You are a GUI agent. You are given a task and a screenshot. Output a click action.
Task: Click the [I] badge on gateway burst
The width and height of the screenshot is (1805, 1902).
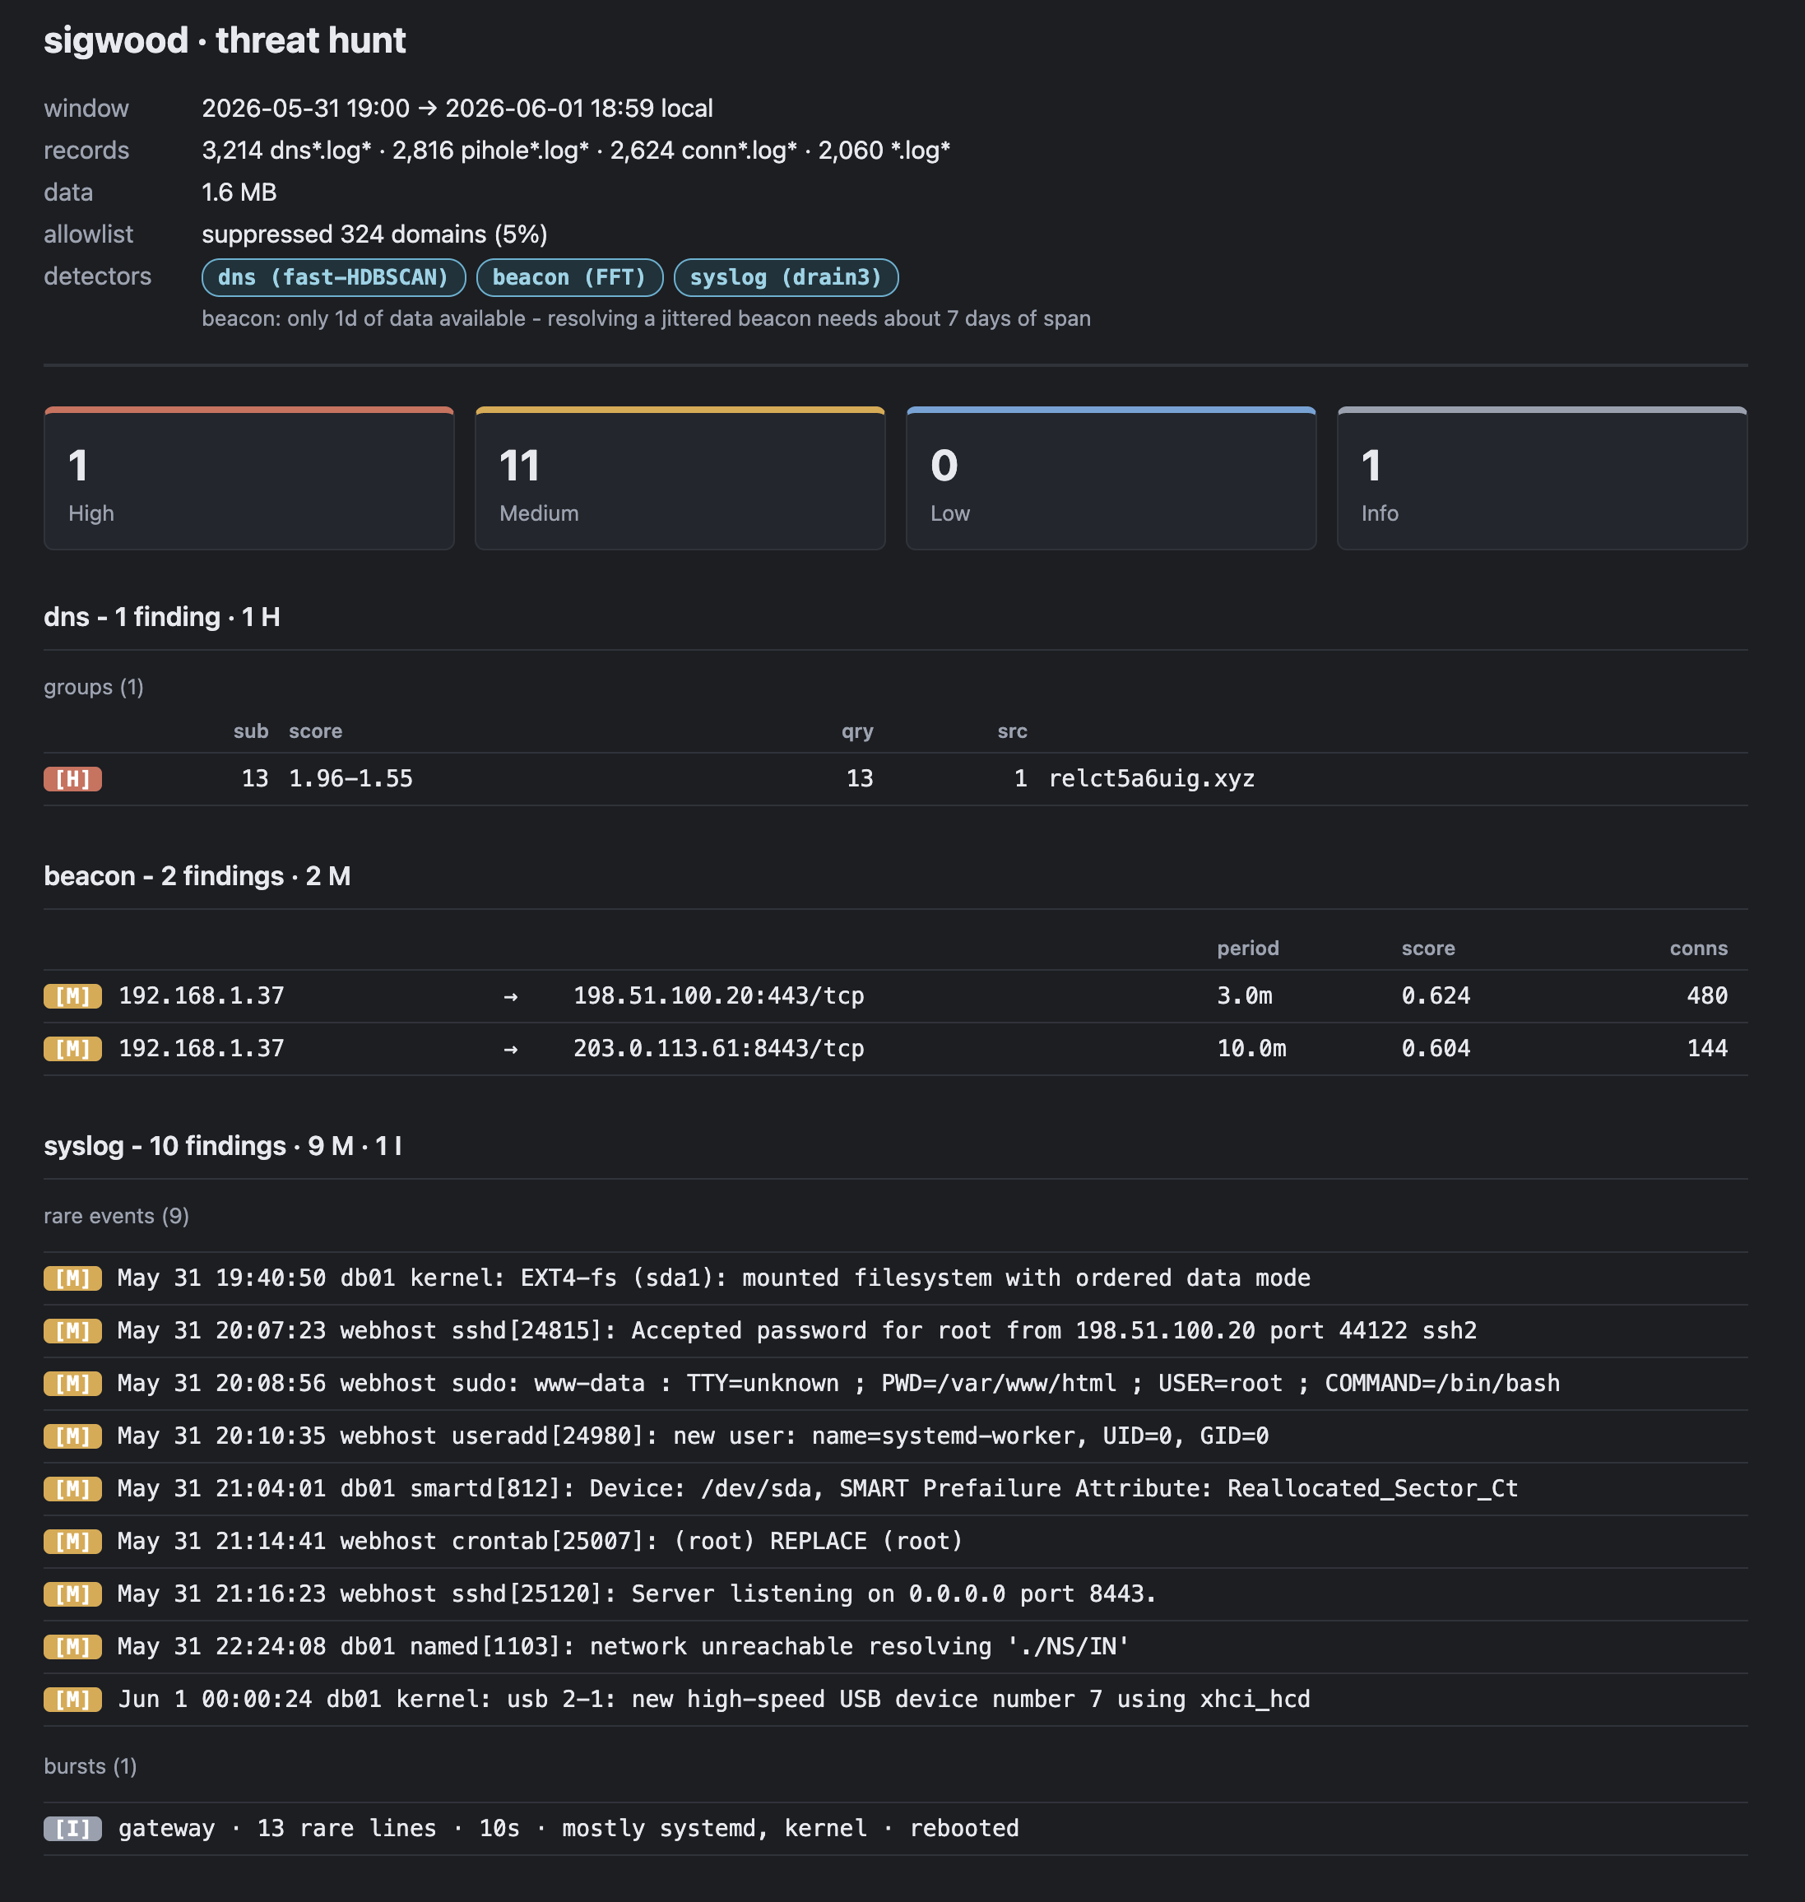[73, 1829]
